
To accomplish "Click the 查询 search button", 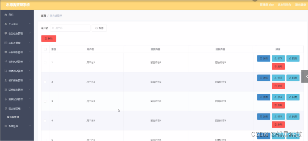I will 99,28.
